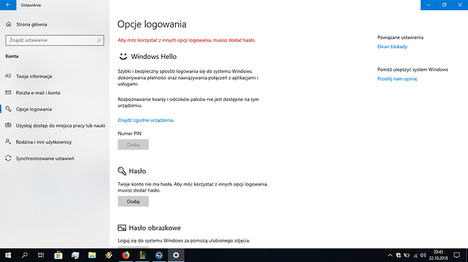
Task: Open the network tray icon
Action: point(415,255)
